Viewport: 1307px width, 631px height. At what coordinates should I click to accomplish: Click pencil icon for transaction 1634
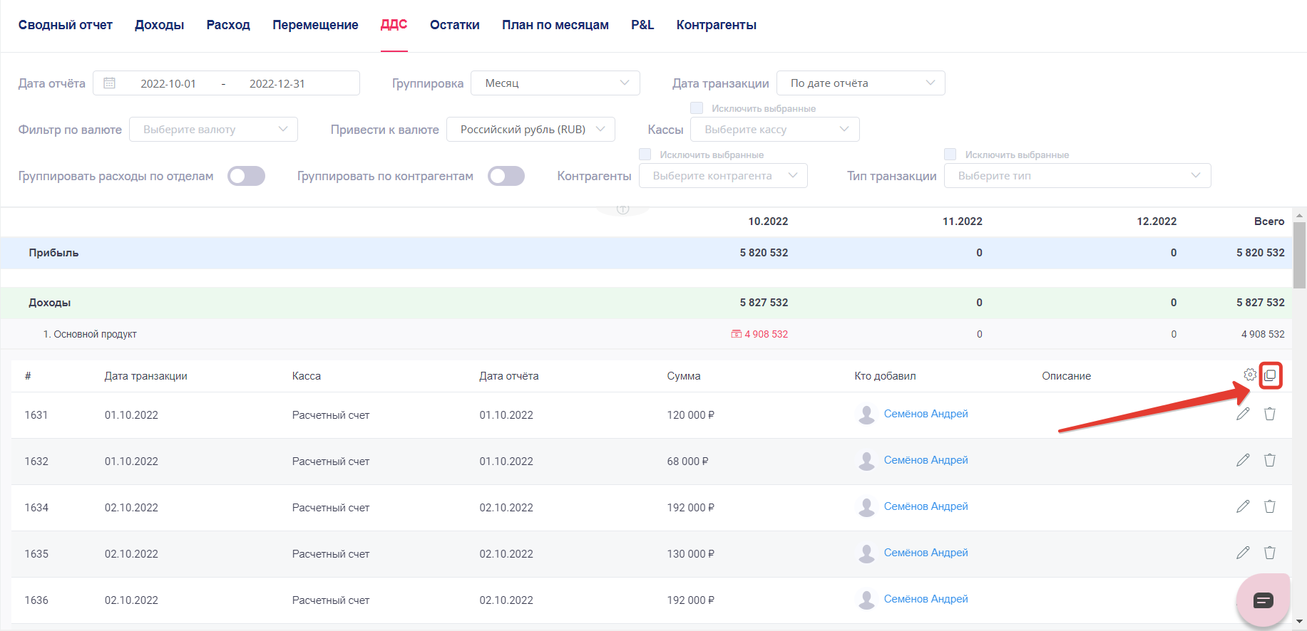click(x=1243, y=506)
